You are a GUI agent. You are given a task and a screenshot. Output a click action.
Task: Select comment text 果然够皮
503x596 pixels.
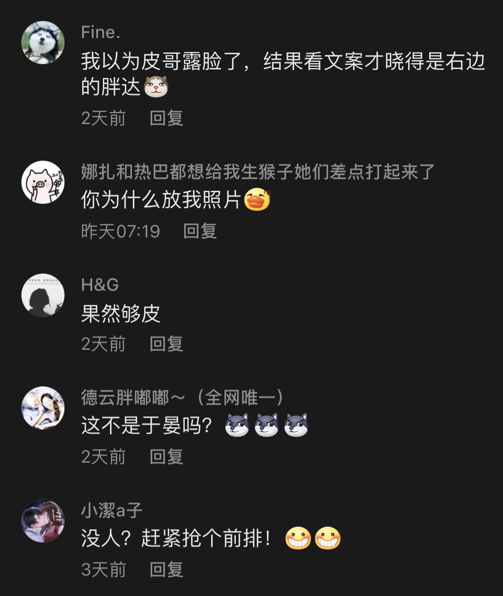120,313
